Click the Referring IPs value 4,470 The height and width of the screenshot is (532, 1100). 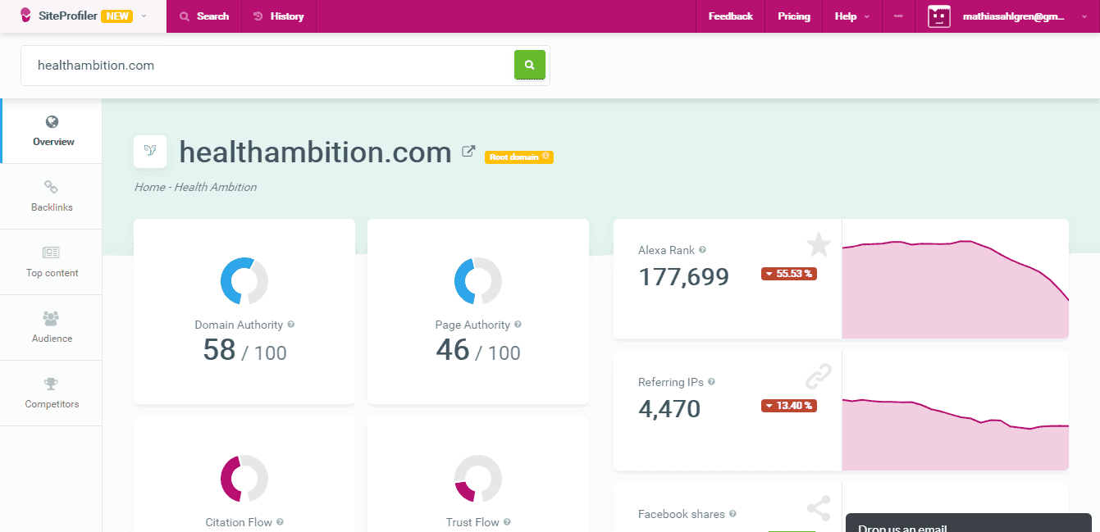coord(669,408)
